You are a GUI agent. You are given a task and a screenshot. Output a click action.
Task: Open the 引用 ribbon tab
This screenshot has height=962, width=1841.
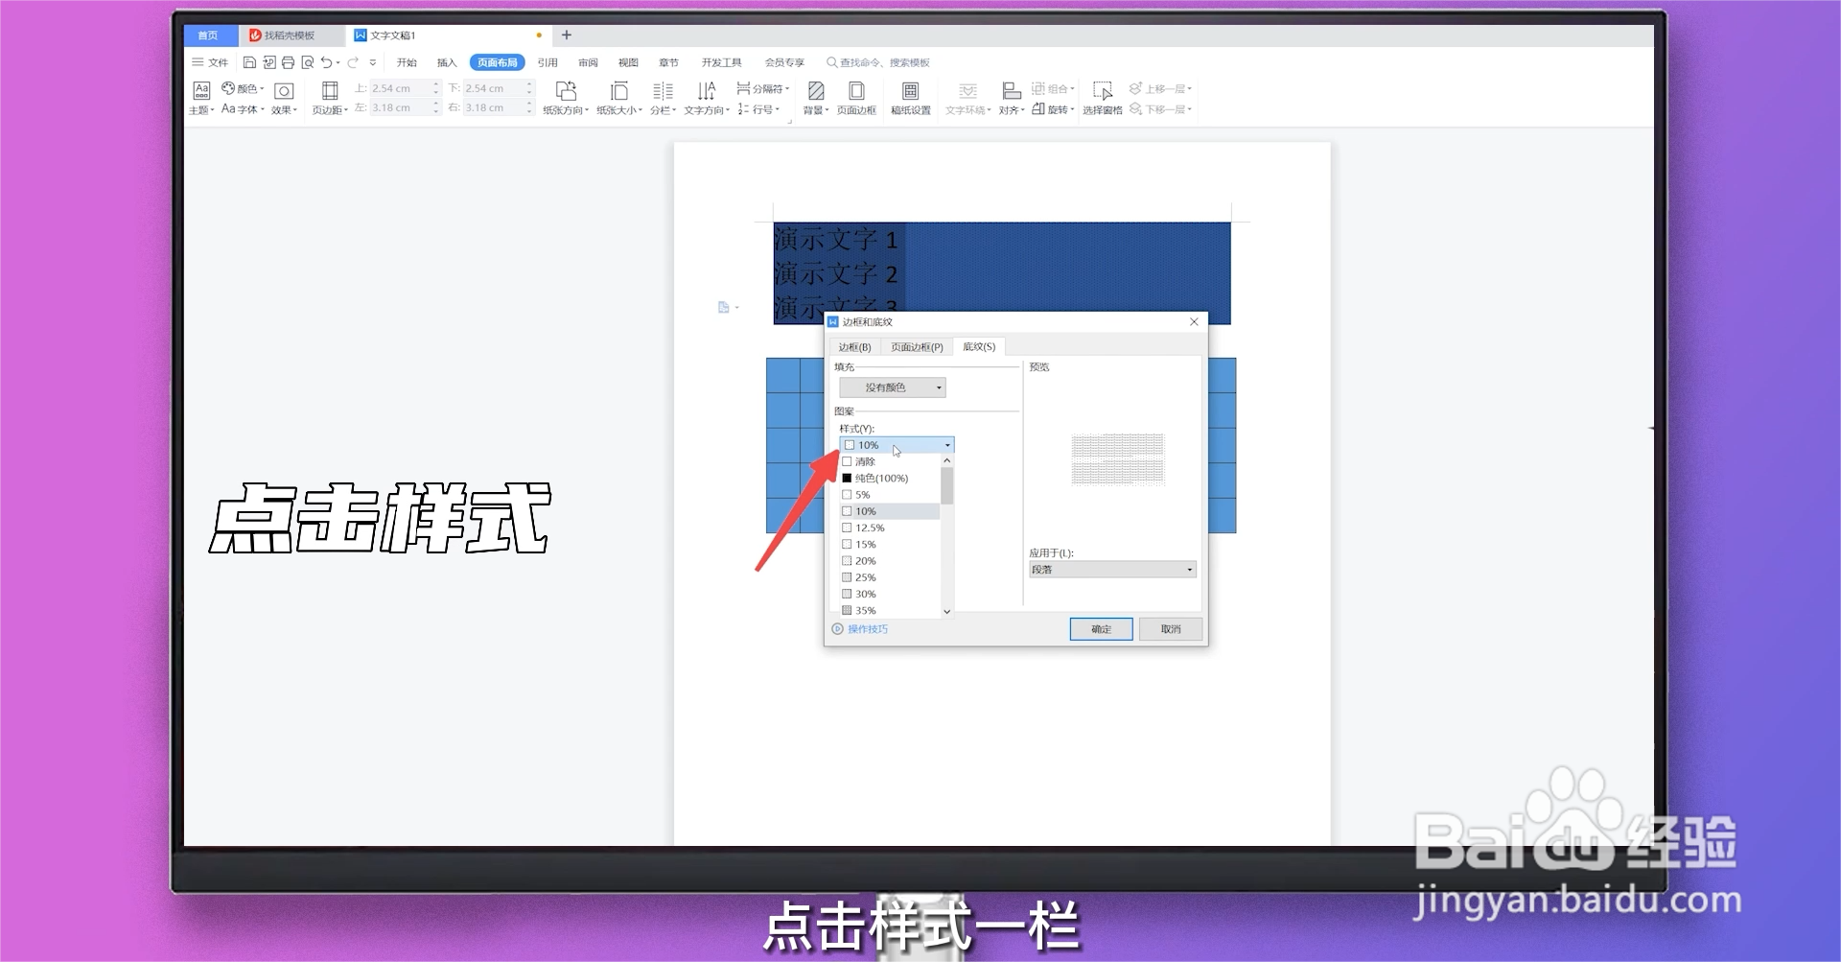[x=548, y=62]
